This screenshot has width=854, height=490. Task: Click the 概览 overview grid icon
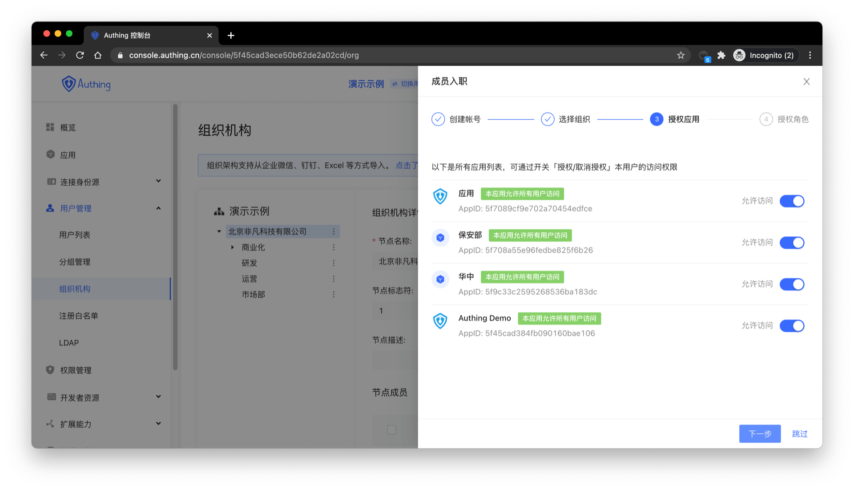click(x=50, y=127)
